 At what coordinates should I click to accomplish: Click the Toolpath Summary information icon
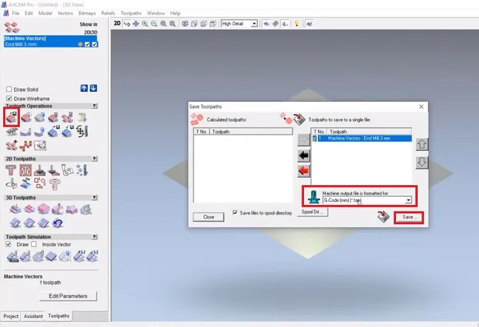(26, 117)
